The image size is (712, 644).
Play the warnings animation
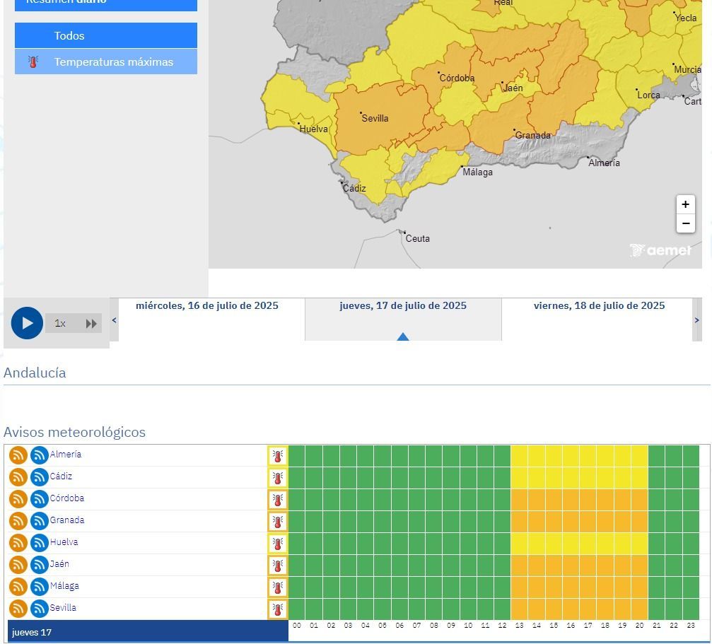27,323
